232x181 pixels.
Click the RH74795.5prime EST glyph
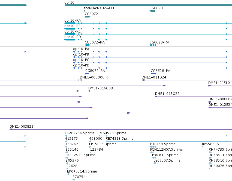click(x=210, y=152)
